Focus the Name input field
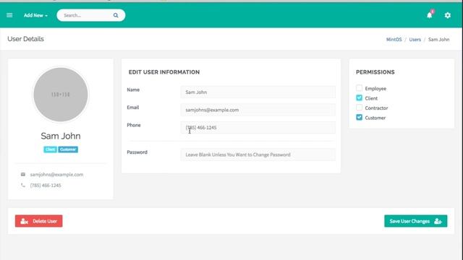 [x=258, y=92]
